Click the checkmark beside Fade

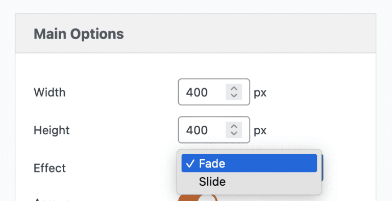point(190,163)
